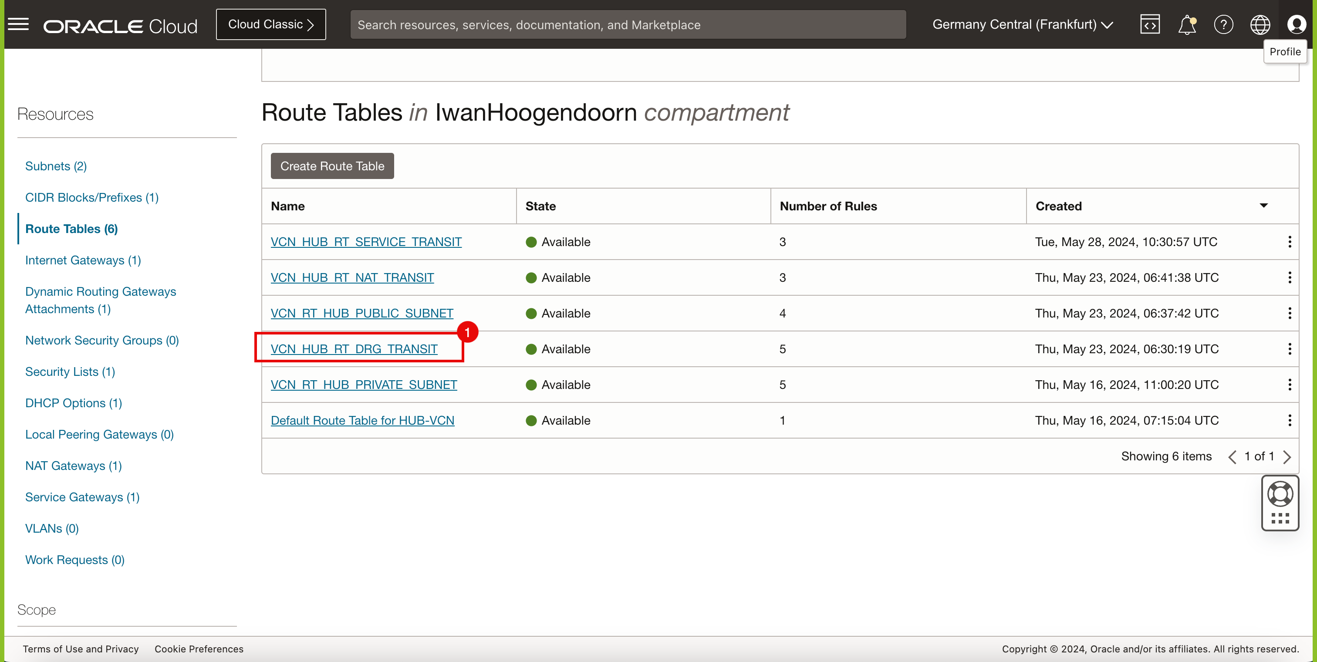The width and height of the screenshot is (1317, 662).
Task: Click the Create Route Table button
Action: [333, 165]
